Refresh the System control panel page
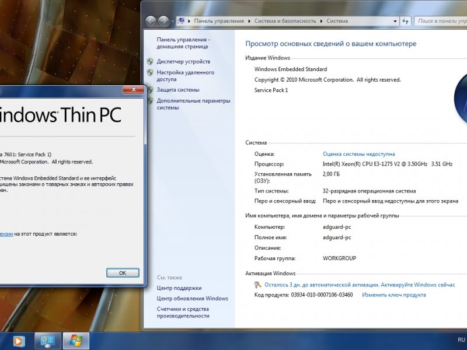The image size is (467, 350). click(405, 21)
